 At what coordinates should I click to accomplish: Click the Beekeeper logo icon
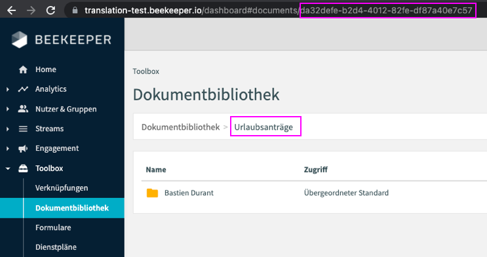(19, 40)
